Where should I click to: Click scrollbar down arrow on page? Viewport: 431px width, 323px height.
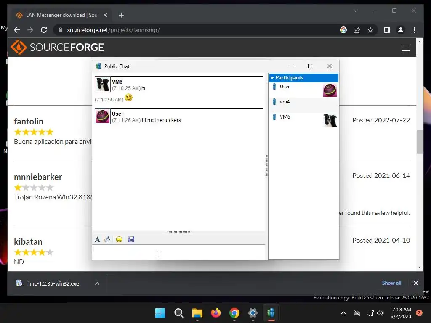coord(420,267)
